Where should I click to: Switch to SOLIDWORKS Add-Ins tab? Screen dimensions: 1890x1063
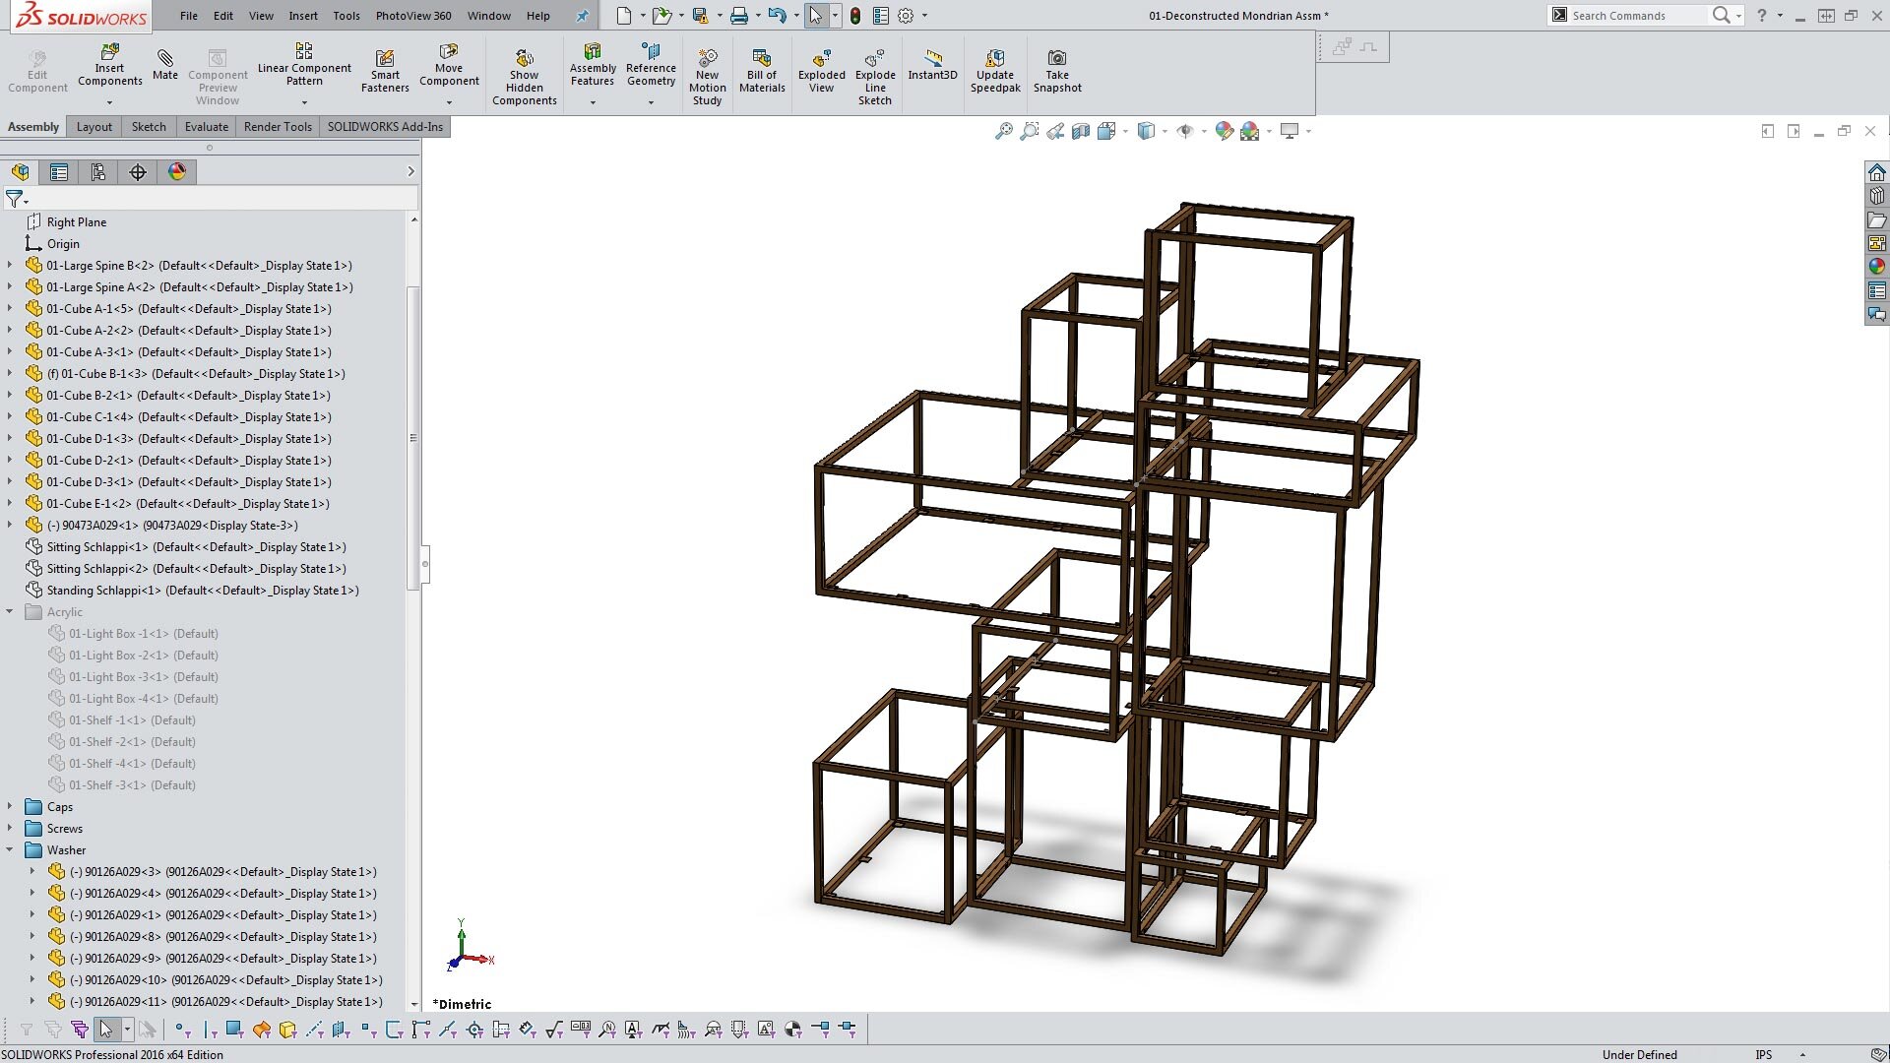(385, 127)
